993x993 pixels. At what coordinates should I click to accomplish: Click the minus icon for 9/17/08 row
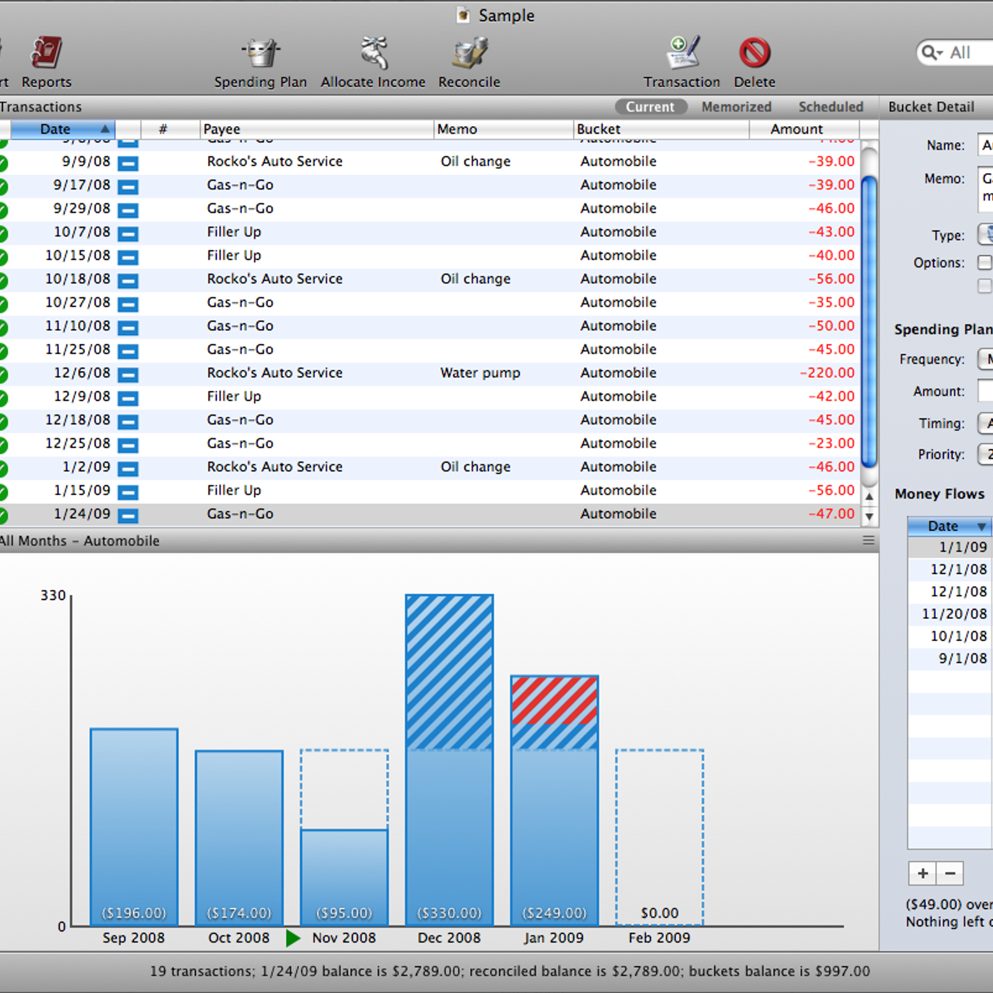click(128, 186)
